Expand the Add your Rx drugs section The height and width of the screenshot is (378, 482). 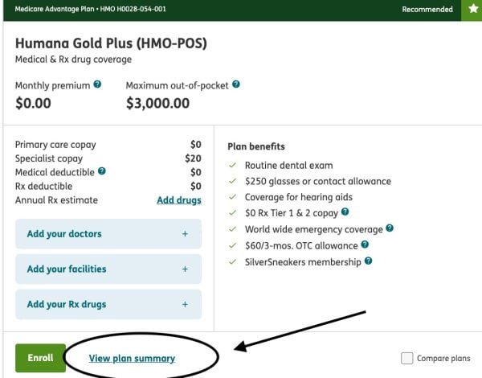(x=108, y=305)
